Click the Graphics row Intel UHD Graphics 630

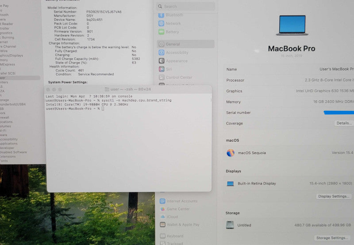(x=290, y=91)
